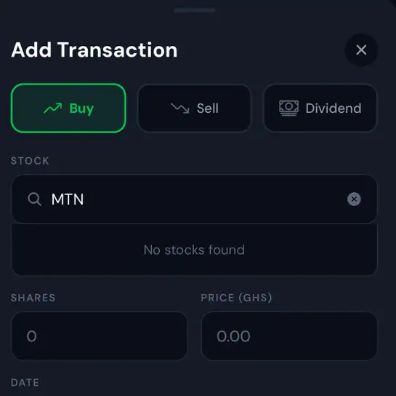Click the STOCK field label
Image resolution: width=396 pixels, height=396 pixels.
point(30,161)
